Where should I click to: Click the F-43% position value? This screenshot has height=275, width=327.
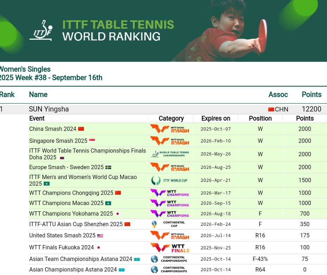pos(260,259)
